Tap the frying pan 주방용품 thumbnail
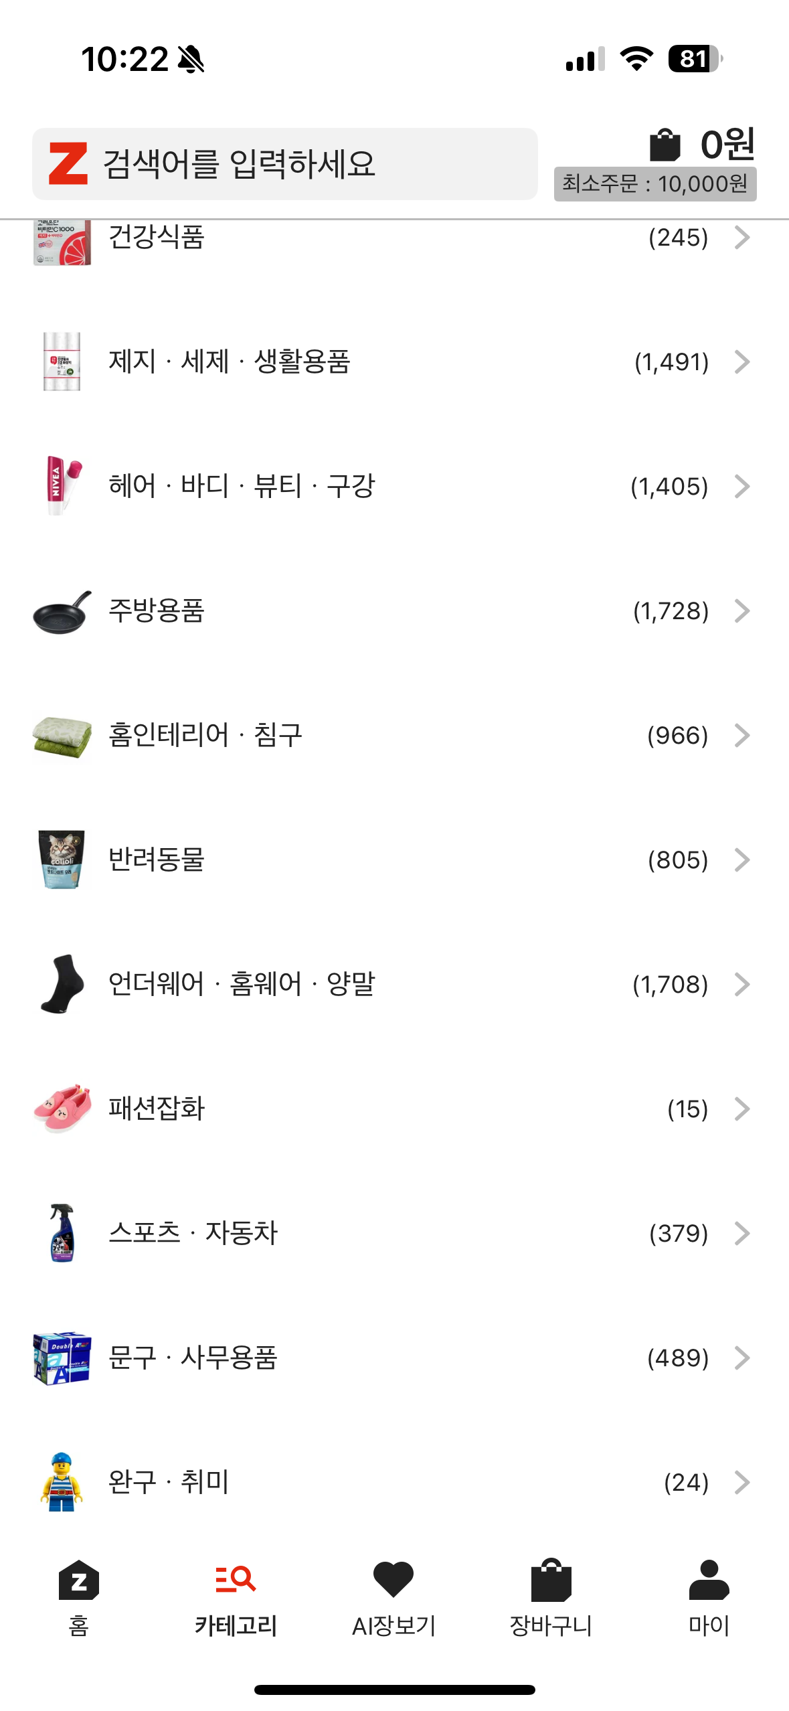Image resolution: width=789 pixels, height=1711 pixels. coord(62,611)
